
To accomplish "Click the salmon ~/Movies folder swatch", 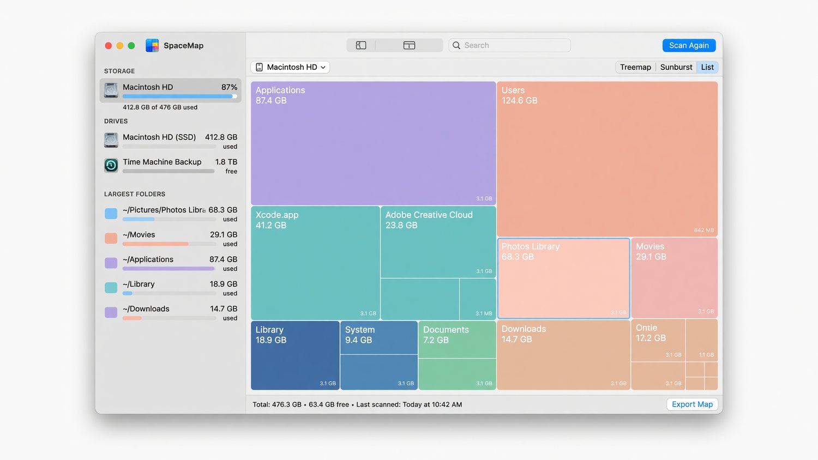I will click(111, 238).
